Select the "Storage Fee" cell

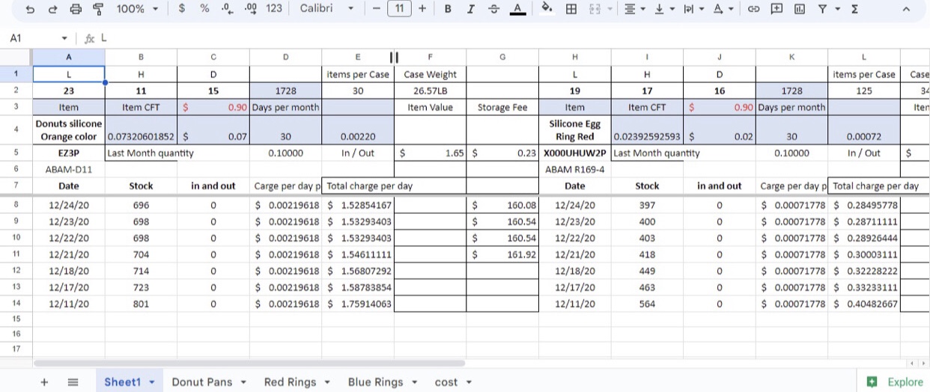pos(502,107)
